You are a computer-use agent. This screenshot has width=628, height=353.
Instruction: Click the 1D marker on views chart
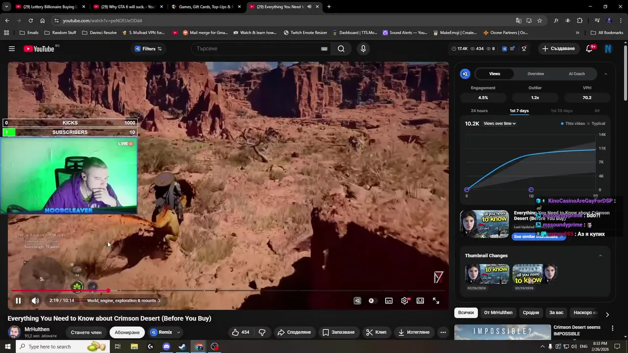(x=531, y=190)
